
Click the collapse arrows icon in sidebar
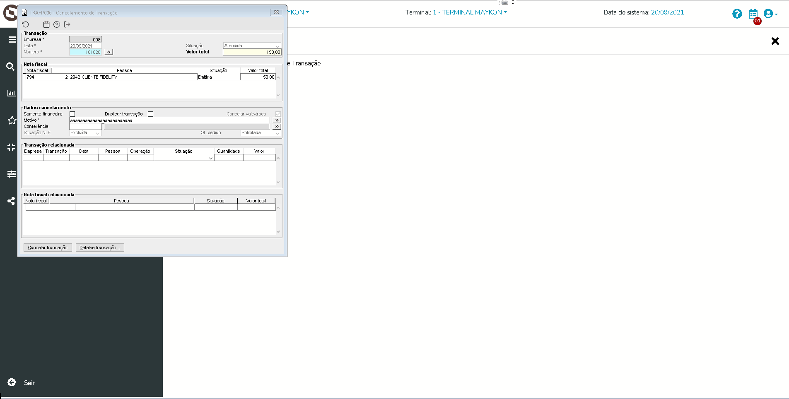(x=11, y=147)
